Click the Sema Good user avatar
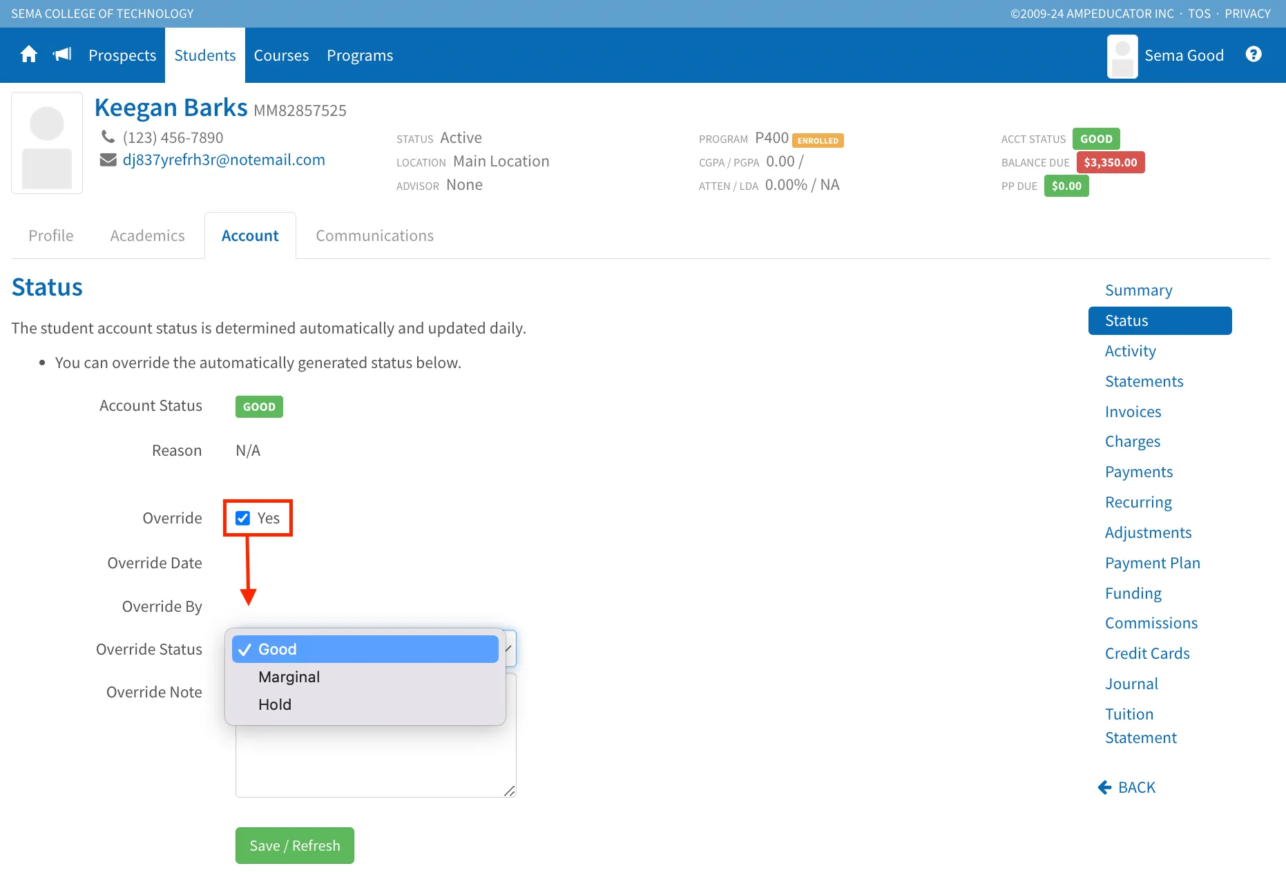This screenshot has height=877, width=1286. click(1122, 56)
